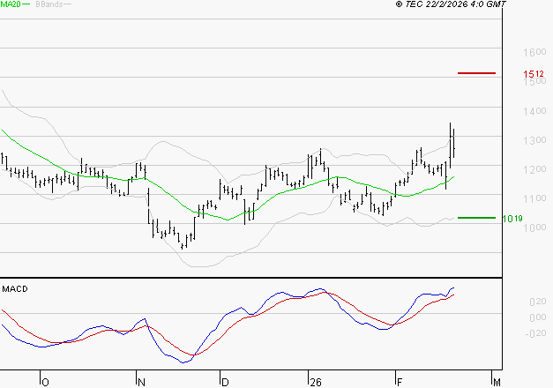The height and width of the screenshot is (388, 553).
Task: Click the 1400 price axis label
Action: 534,111
